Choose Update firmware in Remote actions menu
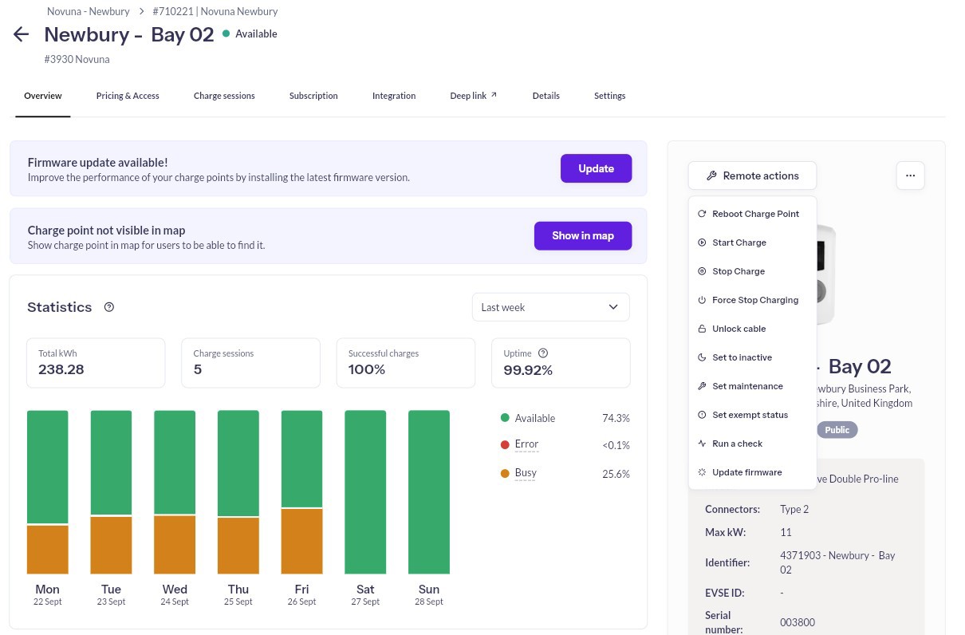This screenshot has height=635, width=965. click(746, 472)
